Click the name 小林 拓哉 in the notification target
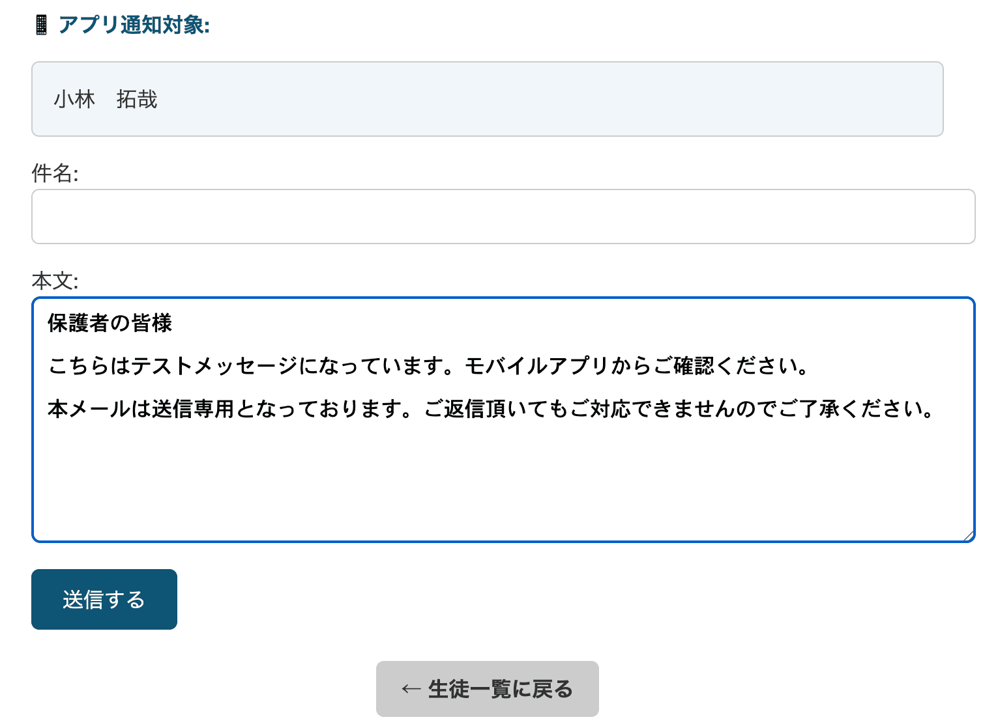This screenshot has width=983, height=728. click(104, 99)
